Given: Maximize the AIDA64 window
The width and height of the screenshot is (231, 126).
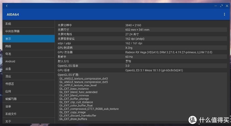Looking at the screenshot, I should [221, 6].
